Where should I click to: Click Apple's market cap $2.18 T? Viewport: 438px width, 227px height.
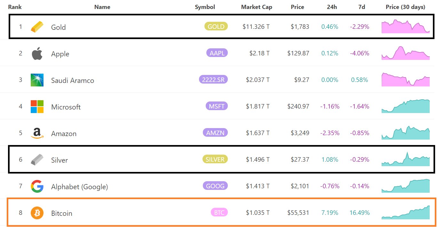point(259,53)
